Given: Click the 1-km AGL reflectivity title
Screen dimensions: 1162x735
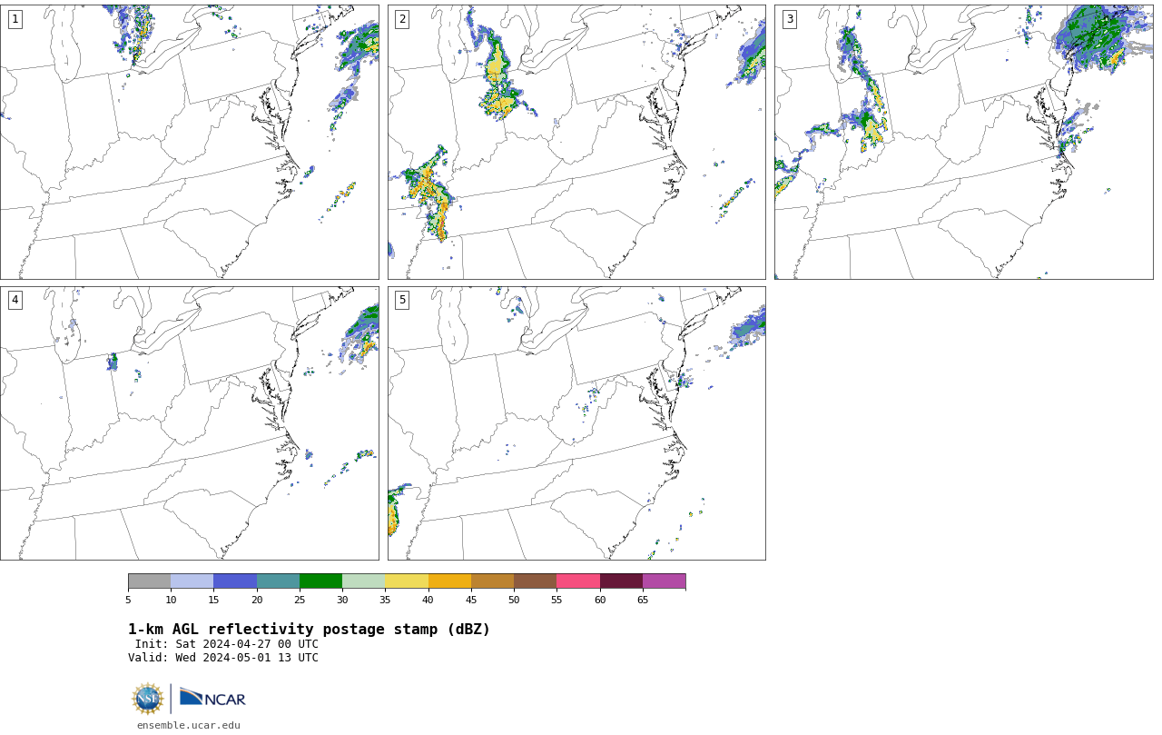Looking at the screenshot, I should 309,630.
